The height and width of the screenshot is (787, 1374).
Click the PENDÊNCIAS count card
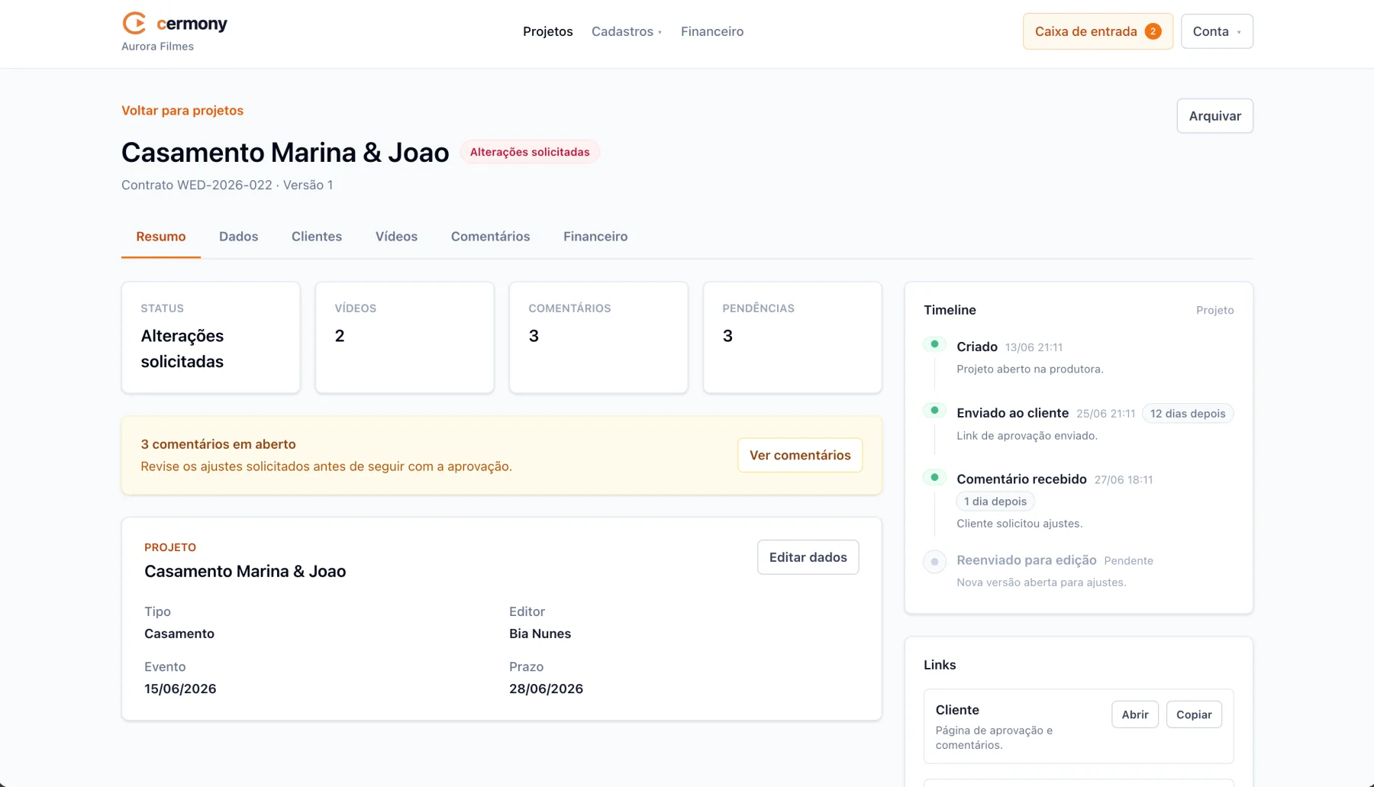[792, 337]
